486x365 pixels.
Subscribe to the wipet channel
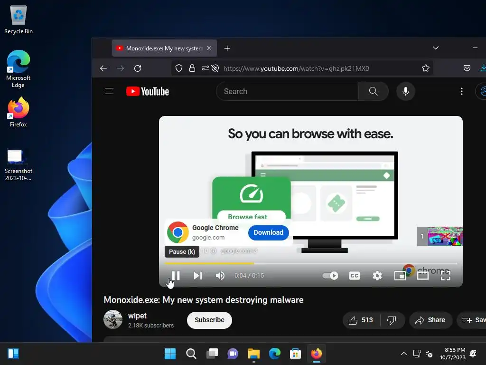209,320
